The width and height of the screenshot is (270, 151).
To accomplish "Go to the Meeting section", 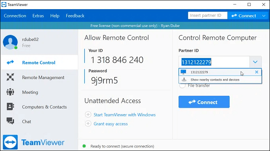I will pos(39,92).
